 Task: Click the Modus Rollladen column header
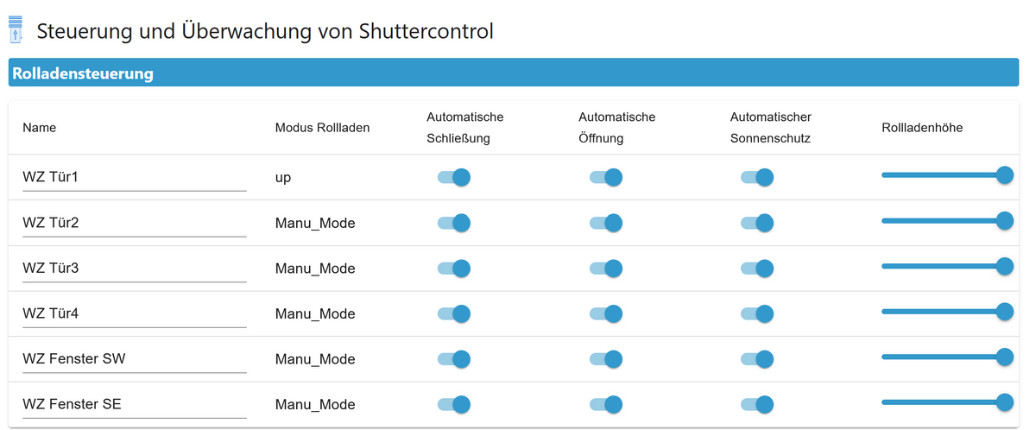point(322,128)
